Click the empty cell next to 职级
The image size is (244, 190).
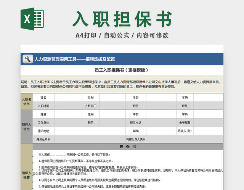[208, 106]
